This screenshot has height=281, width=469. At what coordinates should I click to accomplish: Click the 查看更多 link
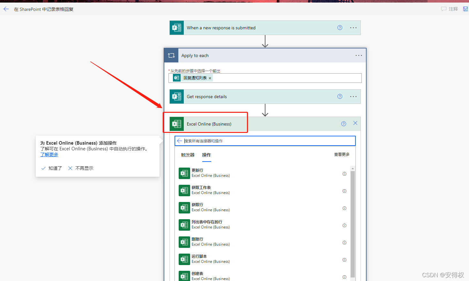coord(342,155)
